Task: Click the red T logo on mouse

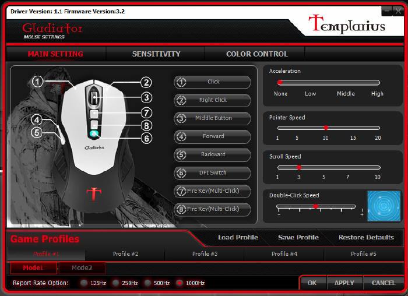Action: [x=94, y=194]
